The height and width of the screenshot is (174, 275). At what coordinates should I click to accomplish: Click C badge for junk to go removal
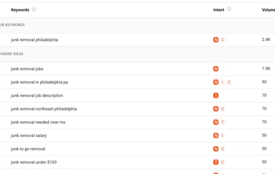click(x=223, y=149)
